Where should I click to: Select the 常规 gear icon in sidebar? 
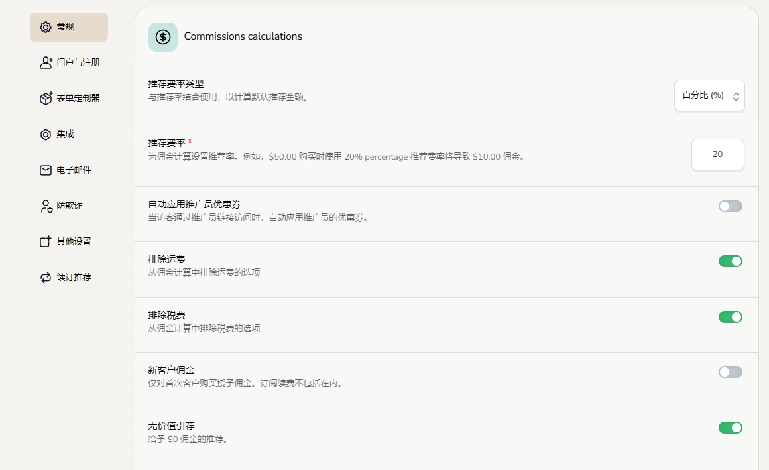(45, 27)
